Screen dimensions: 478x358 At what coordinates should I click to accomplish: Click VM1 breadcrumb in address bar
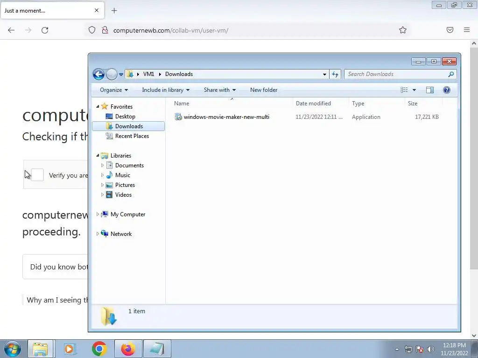click(x=148, y=74)
